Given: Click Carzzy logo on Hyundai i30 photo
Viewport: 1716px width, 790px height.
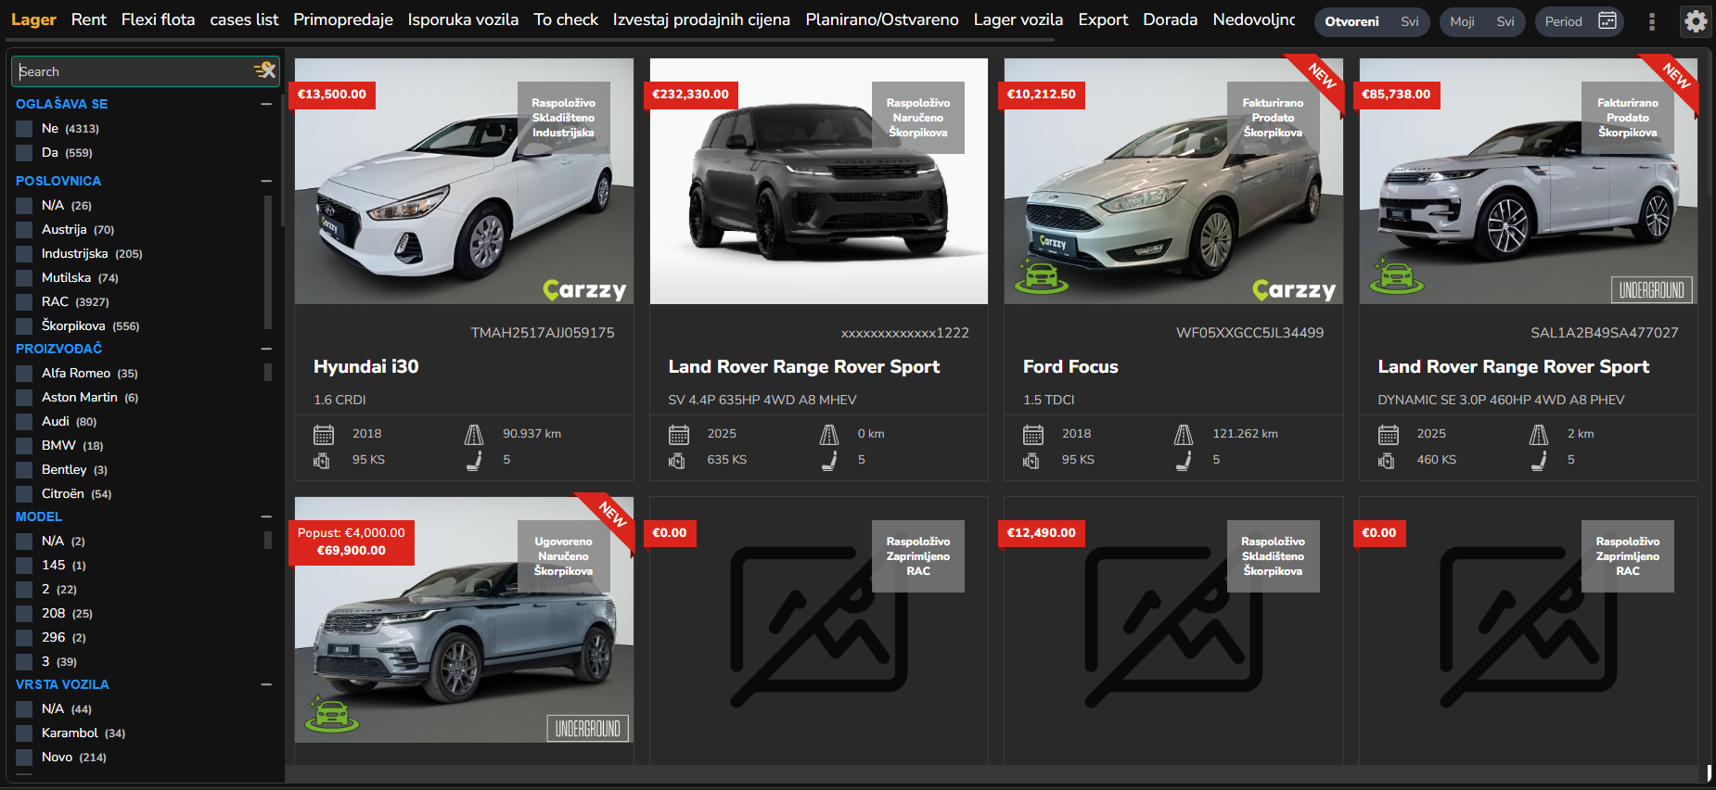Looking at the screenshot, I should 584,290.
